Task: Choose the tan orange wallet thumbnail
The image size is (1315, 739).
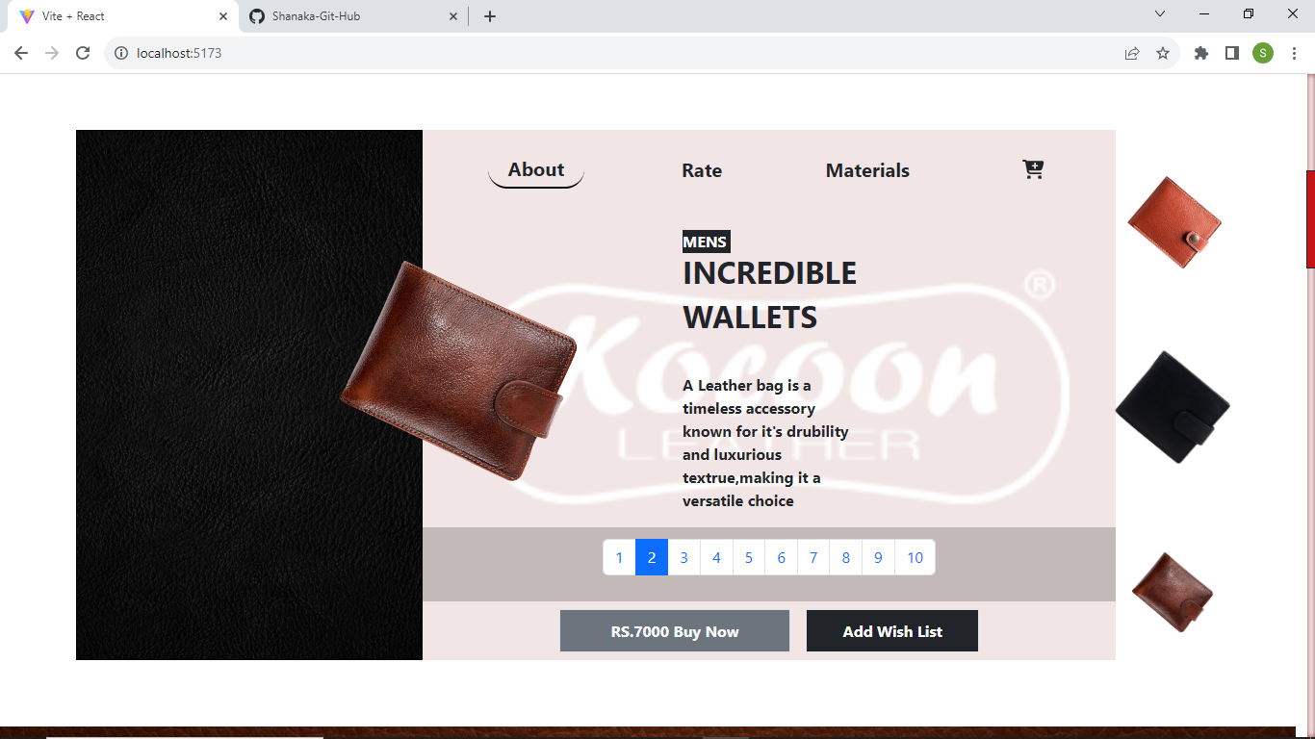Action: coord(1174,222)
